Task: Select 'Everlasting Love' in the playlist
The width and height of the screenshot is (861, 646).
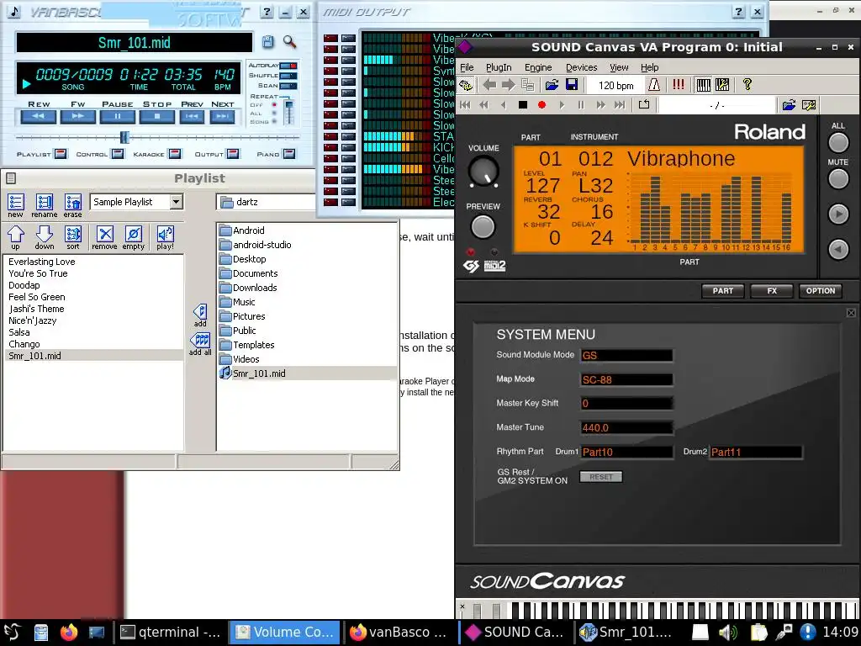Action: pos(42,262)
